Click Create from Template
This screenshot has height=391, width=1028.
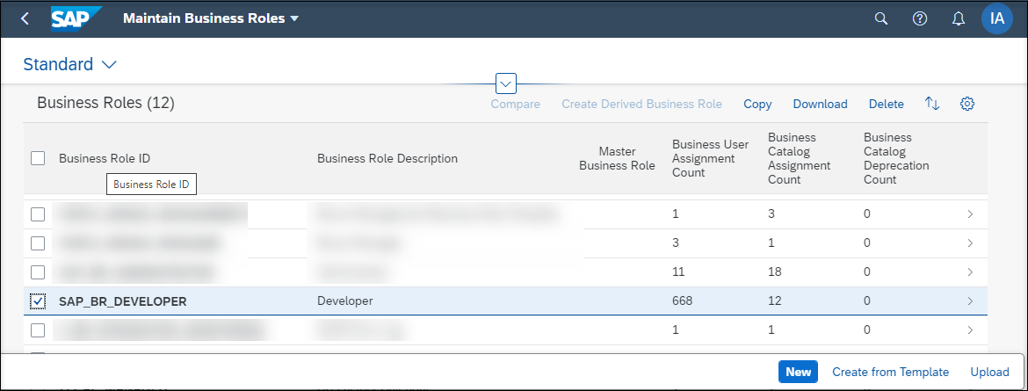point(890,372)
